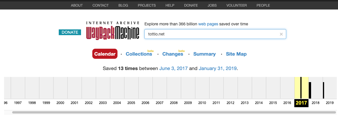Follow the January 31, 2019 link

pyautogui.click(x=218, y=69)
